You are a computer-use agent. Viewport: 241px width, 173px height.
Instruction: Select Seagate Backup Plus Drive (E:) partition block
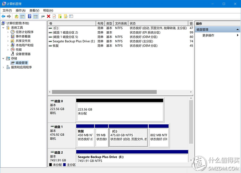coord(132,156)
